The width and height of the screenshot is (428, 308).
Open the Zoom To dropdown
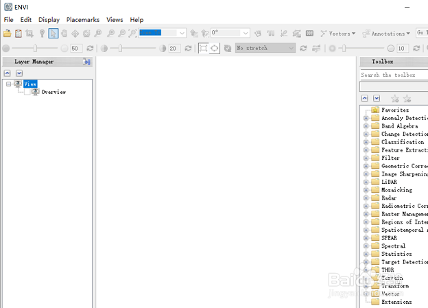162,33
